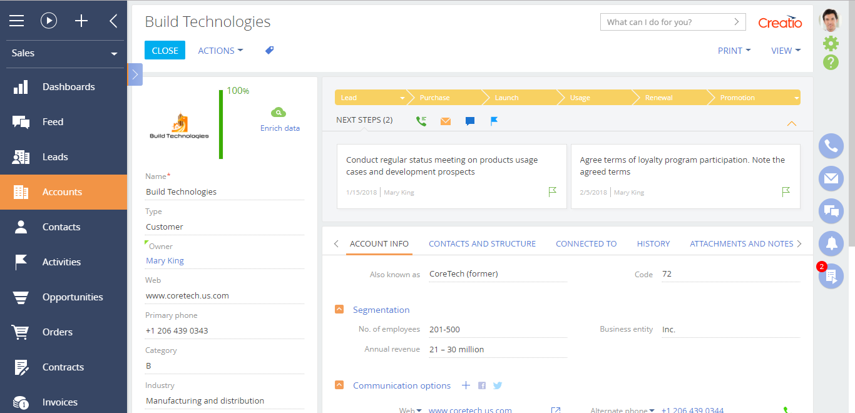Screen dimensions: 855x413
Task: Expand the side panel arrow beside the profile
Action: point(135,74)
